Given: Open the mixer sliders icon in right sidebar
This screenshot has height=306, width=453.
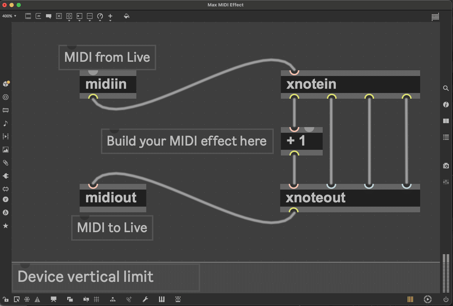Looking at the screenshot, I should pyautogui.click(x=446, y=182).
